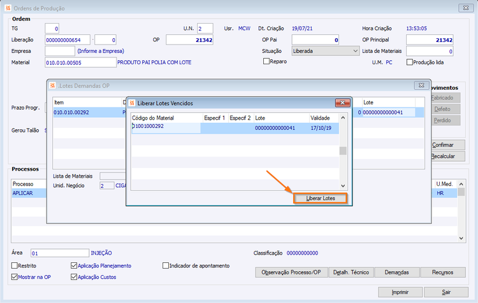
Task: Enable the Reparo checkbox
Action: click(x=266, y=61)
